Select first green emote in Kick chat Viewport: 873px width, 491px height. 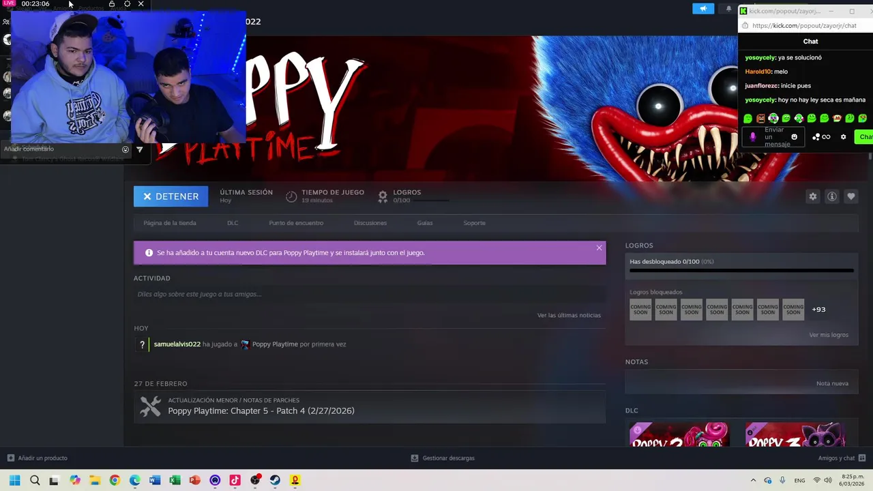(748, 119)
